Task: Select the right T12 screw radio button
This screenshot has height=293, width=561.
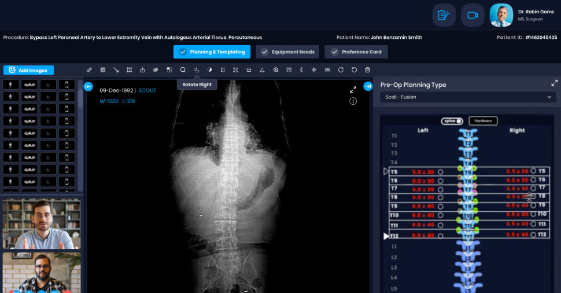Action: click(x=532, y=235)
